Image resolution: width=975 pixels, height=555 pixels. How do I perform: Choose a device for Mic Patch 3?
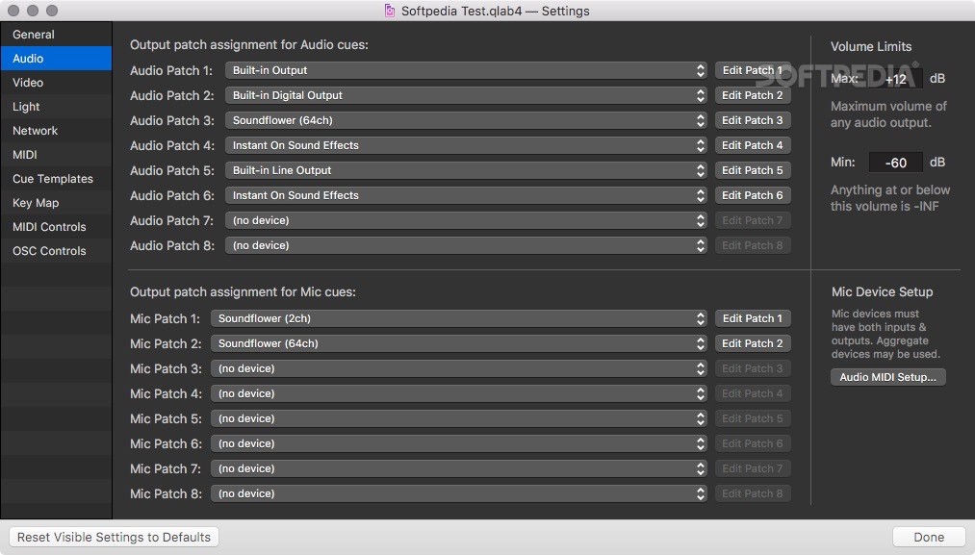(459, 368)
